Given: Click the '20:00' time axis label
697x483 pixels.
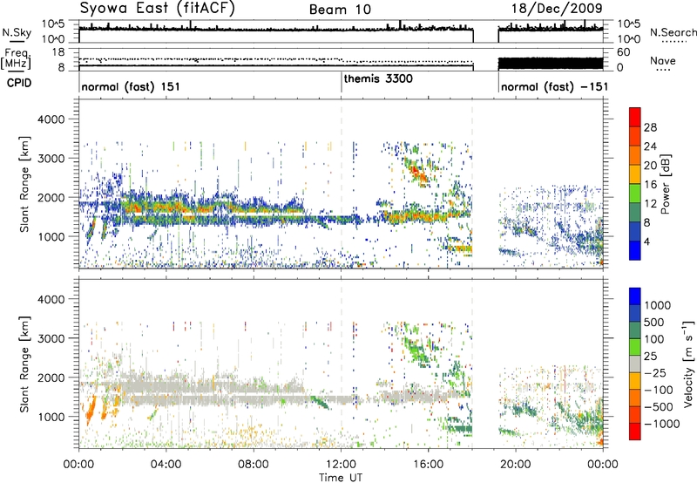Looking at the screenshot, I should click(516, 465).
